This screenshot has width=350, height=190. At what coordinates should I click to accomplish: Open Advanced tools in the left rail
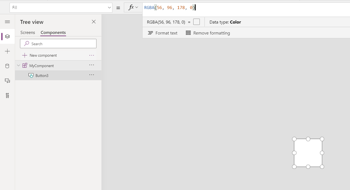(x=7, y=95)
